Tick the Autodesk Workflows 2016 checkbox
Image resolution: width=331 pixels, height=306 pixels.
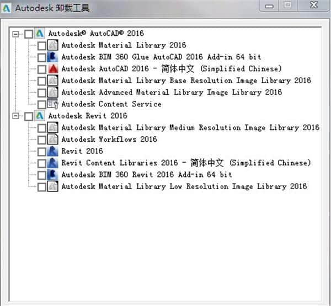42,139
